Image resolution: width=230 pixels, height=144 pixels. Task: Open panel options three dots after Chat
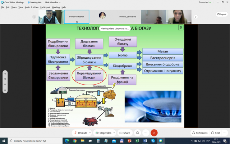coord(225,133)
